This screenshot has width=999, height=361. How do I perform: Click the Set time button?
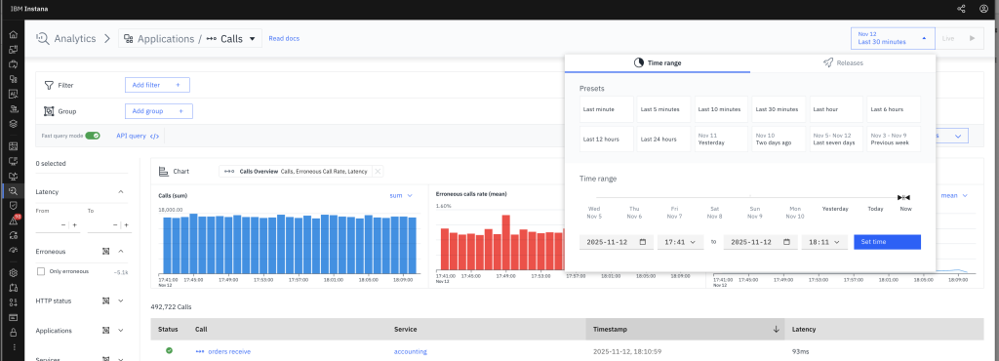point(887,242)
